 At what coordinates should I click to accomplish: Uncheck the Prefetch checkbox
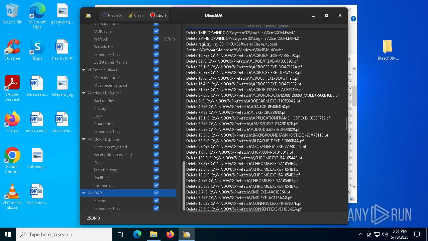tap(156, 39)
